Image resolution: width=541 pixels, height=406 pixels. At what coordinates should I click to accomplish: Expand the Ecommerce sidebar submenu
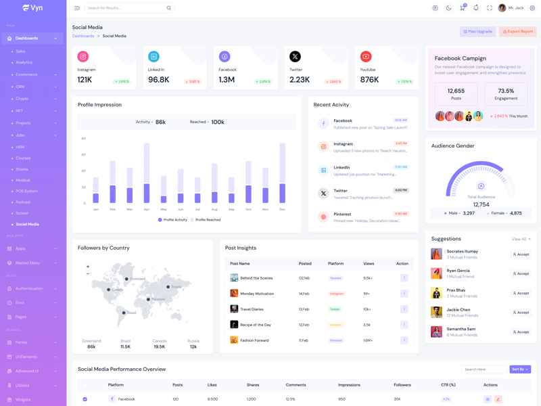[x=32, y=74]
